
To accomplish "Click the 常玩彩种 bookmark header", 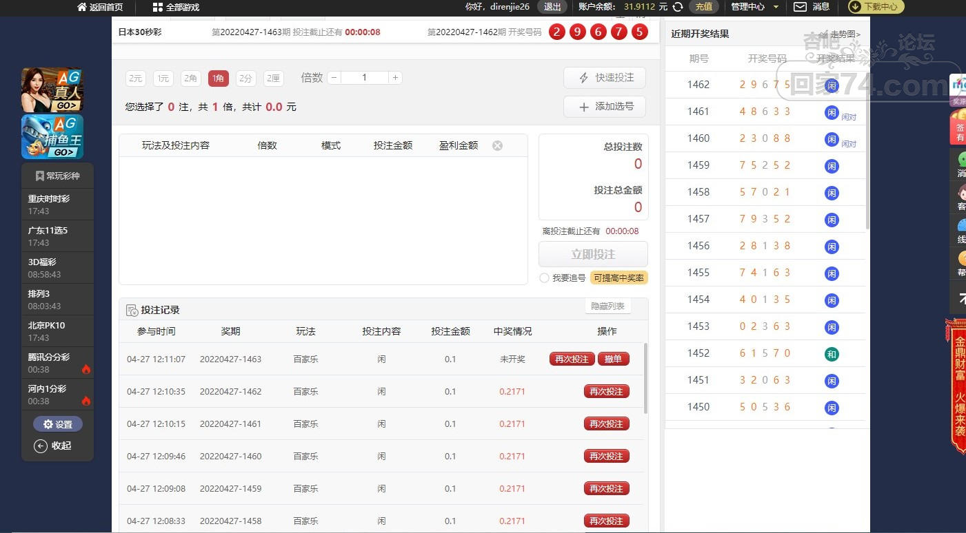I will [58, 176].
